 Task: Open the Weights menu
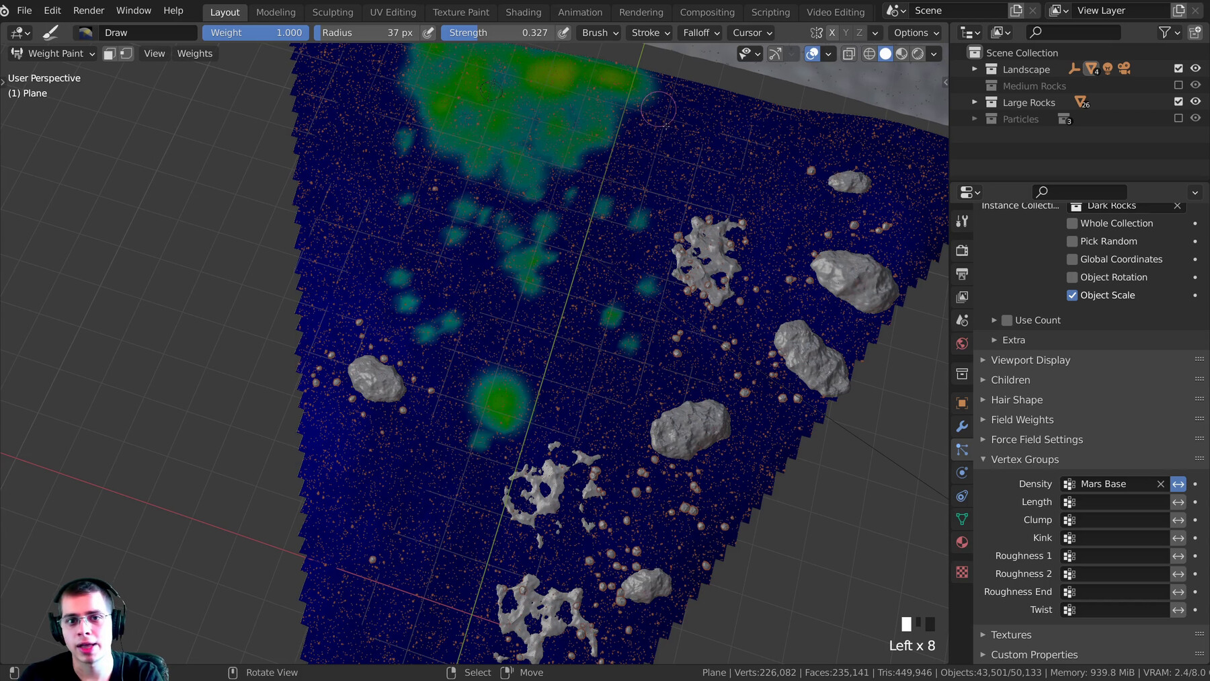(x=195, y=54)
